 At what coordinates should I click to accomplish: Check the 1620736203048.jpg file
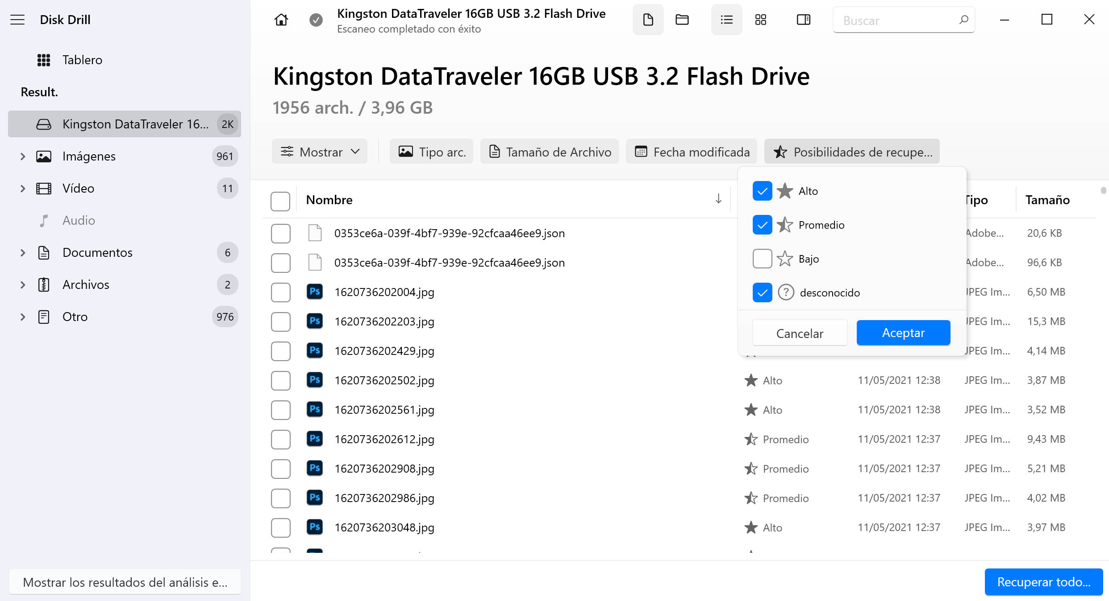pos(280,527)
